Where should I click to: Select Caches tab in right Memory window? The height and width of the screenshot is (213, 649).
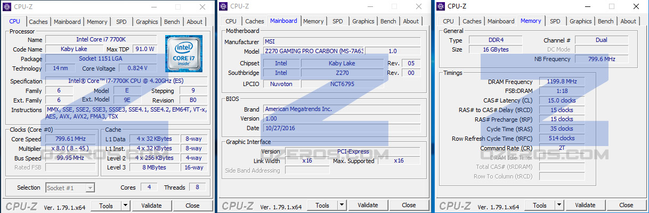[472, 21]
